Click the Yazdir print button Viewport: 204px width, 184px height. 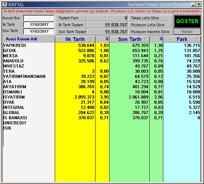pyautogui.click(x=187, y=32)
